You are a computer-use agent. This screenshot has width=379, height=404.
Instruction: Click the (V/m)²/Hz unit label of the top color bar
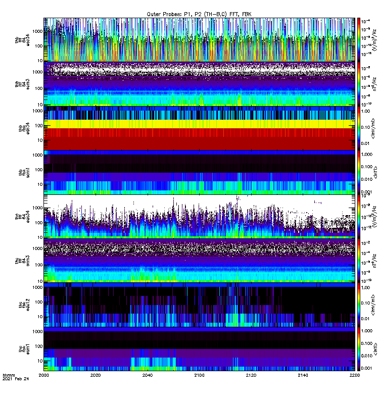[374, 40]
